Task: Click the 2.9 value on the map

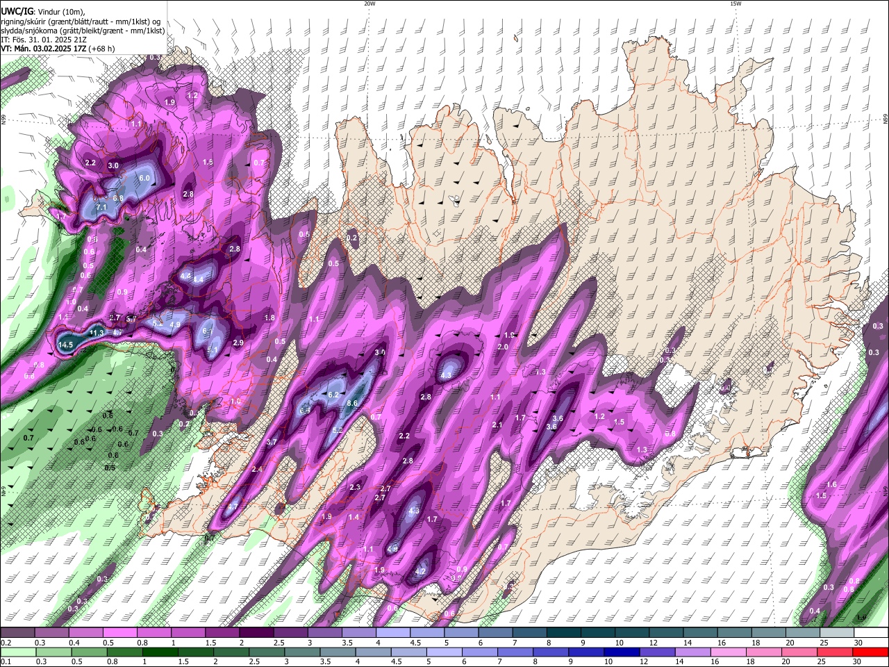Action: pyautogui.click(x=238, y=343)
